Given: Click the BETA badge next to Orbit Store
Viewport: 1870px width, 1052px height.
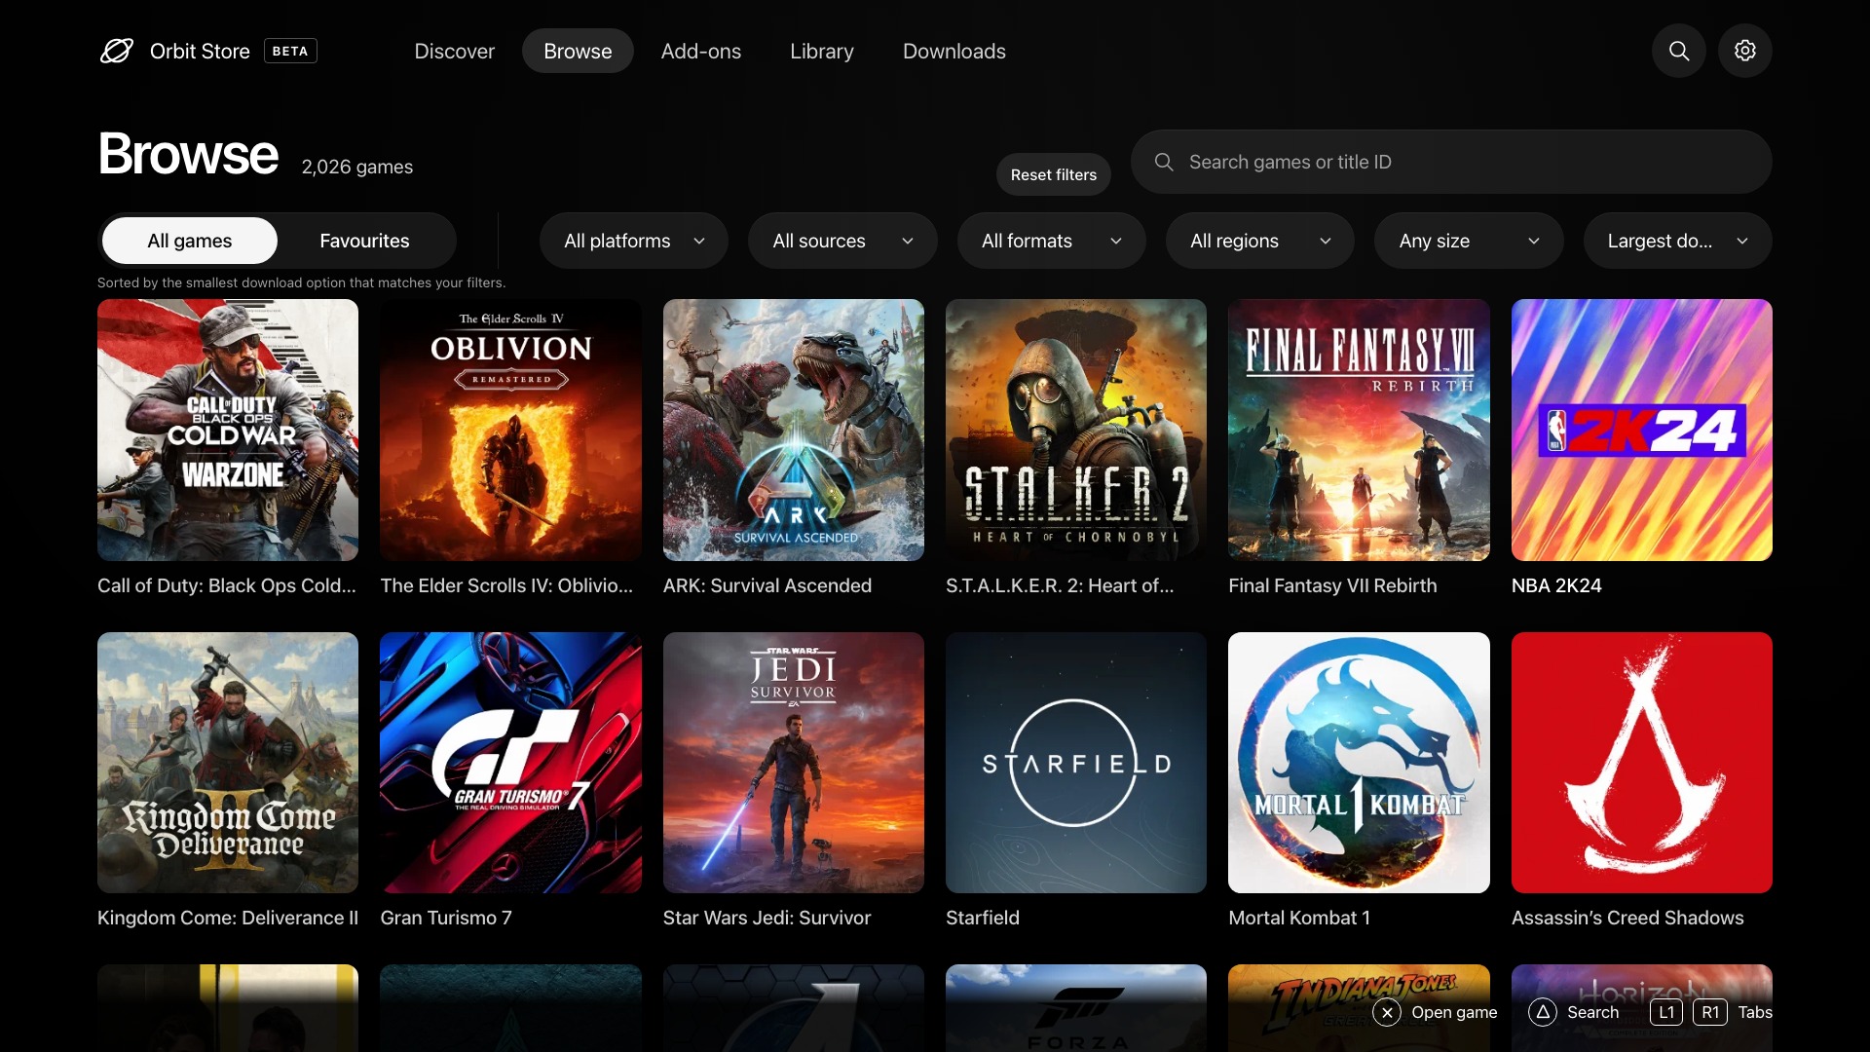Looking at the screenshot, I should click(x=290, y=51).
